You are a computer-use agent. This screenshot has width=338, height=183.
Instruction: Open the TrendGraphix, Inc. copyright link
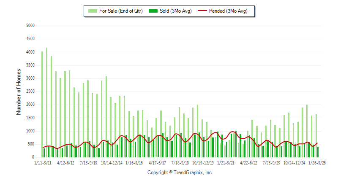tap(180, 172)
